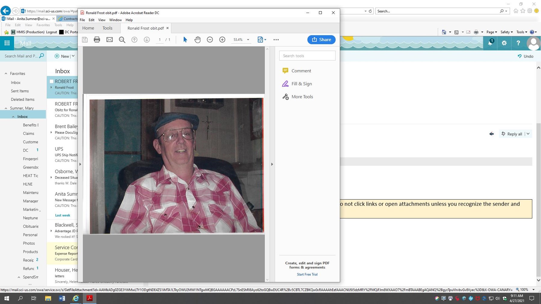Click the Zoom in plus icon
The width and height of the screenshot is (541, 304).
point(222,40)
